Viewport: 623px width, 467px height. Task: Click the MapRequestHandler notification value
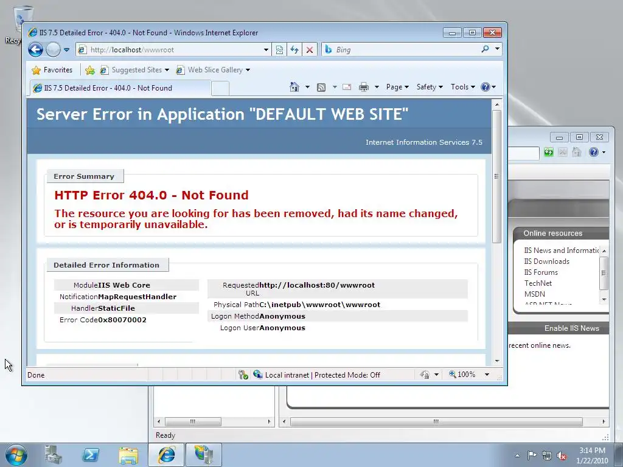click(137, 297)
